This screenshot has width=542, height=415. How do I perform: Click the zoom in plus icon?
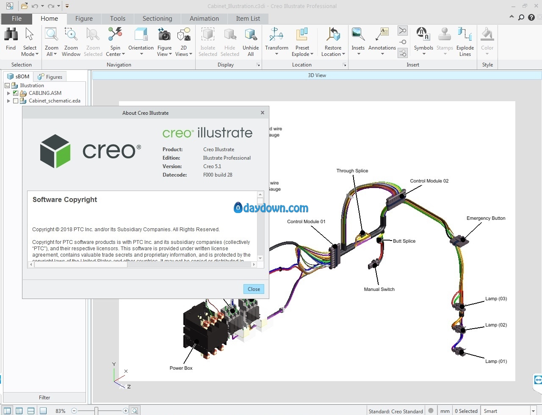(x=125, y=411)
